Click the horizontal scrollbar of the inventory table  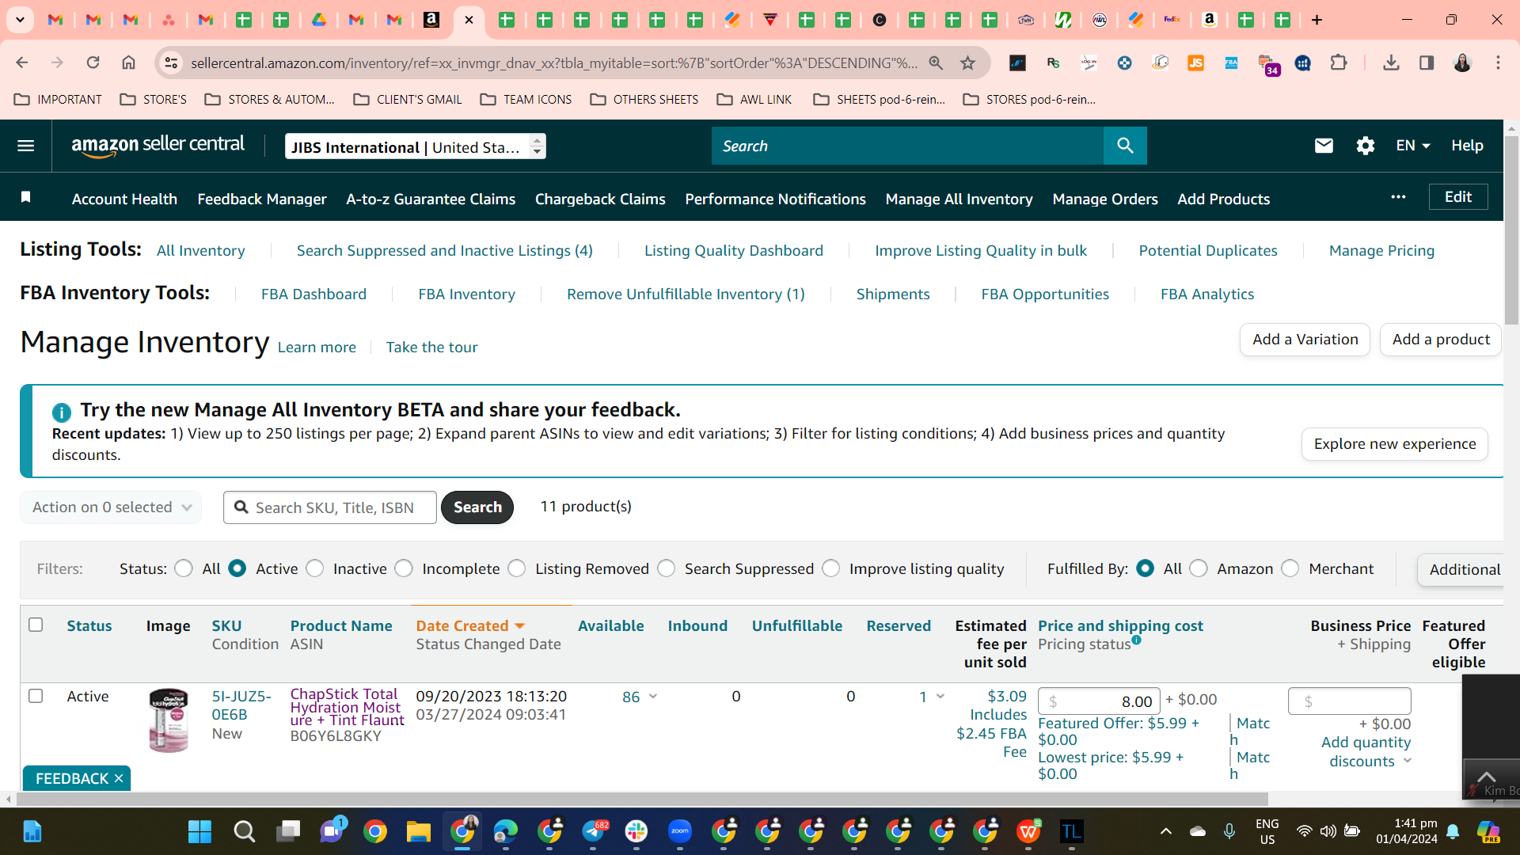point(641,800)
